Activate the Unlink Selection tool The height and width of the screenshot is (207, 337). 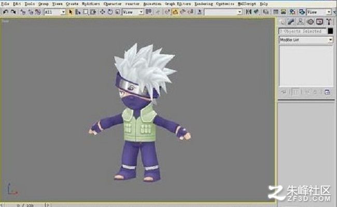click(31, 12)
